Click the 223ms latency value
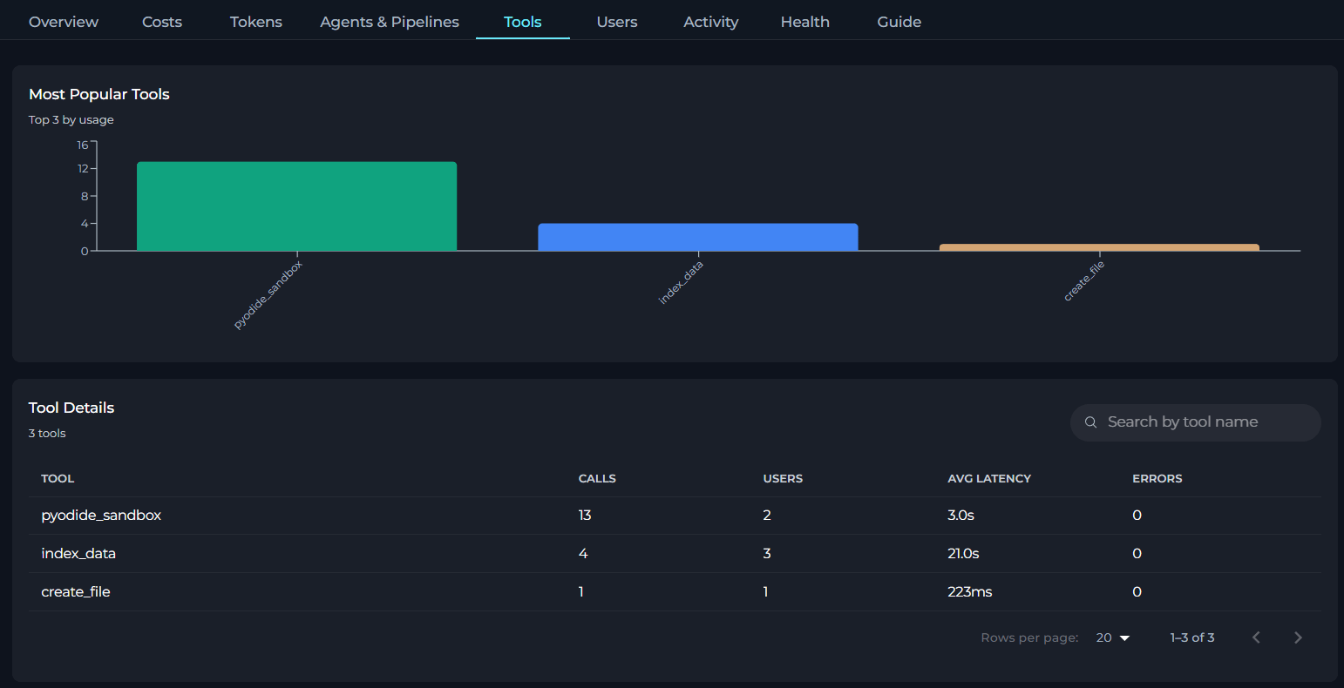The image size is (1344, 688). coord(970,592)
